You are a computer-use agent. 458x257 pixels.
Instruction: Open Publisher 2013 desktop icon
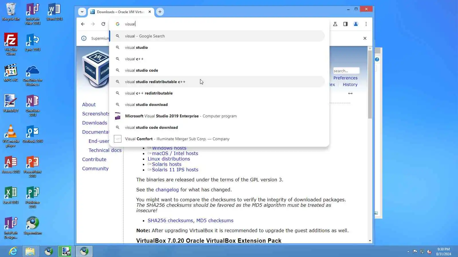pyautogui.click(x=33, y=197)
